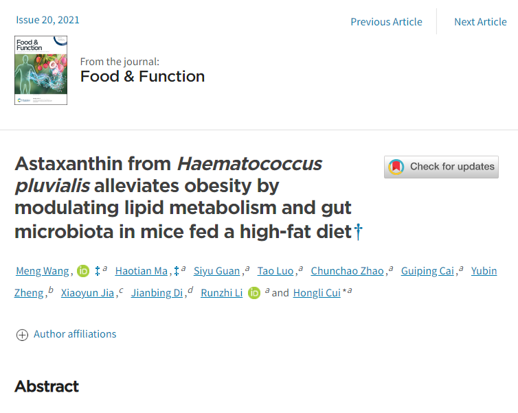518x413 pixels.
Task: Open Runzhi Li's author link
Action: (x=221, y=293)
